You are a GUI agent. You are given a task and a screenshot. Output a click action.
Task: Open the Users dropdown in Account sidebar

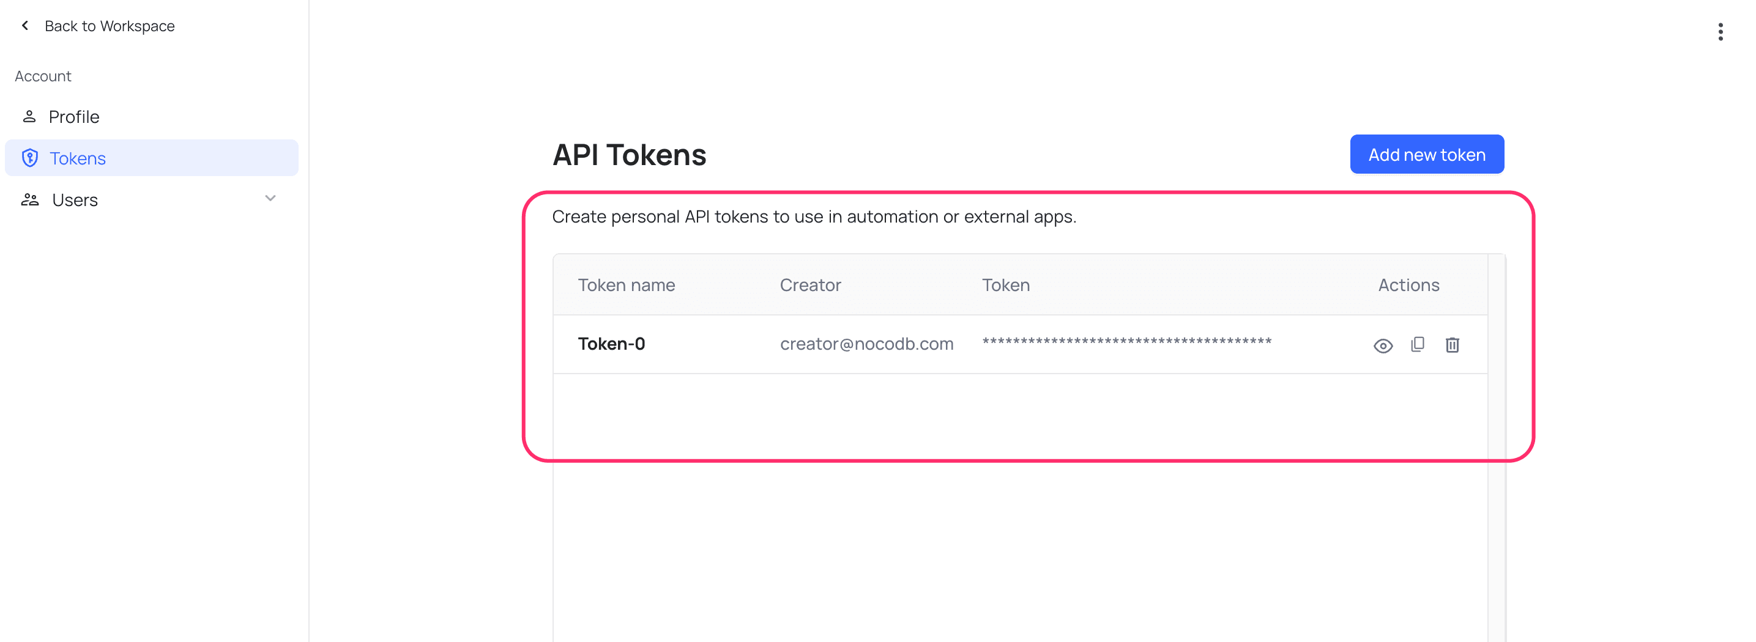click(270, 199)
